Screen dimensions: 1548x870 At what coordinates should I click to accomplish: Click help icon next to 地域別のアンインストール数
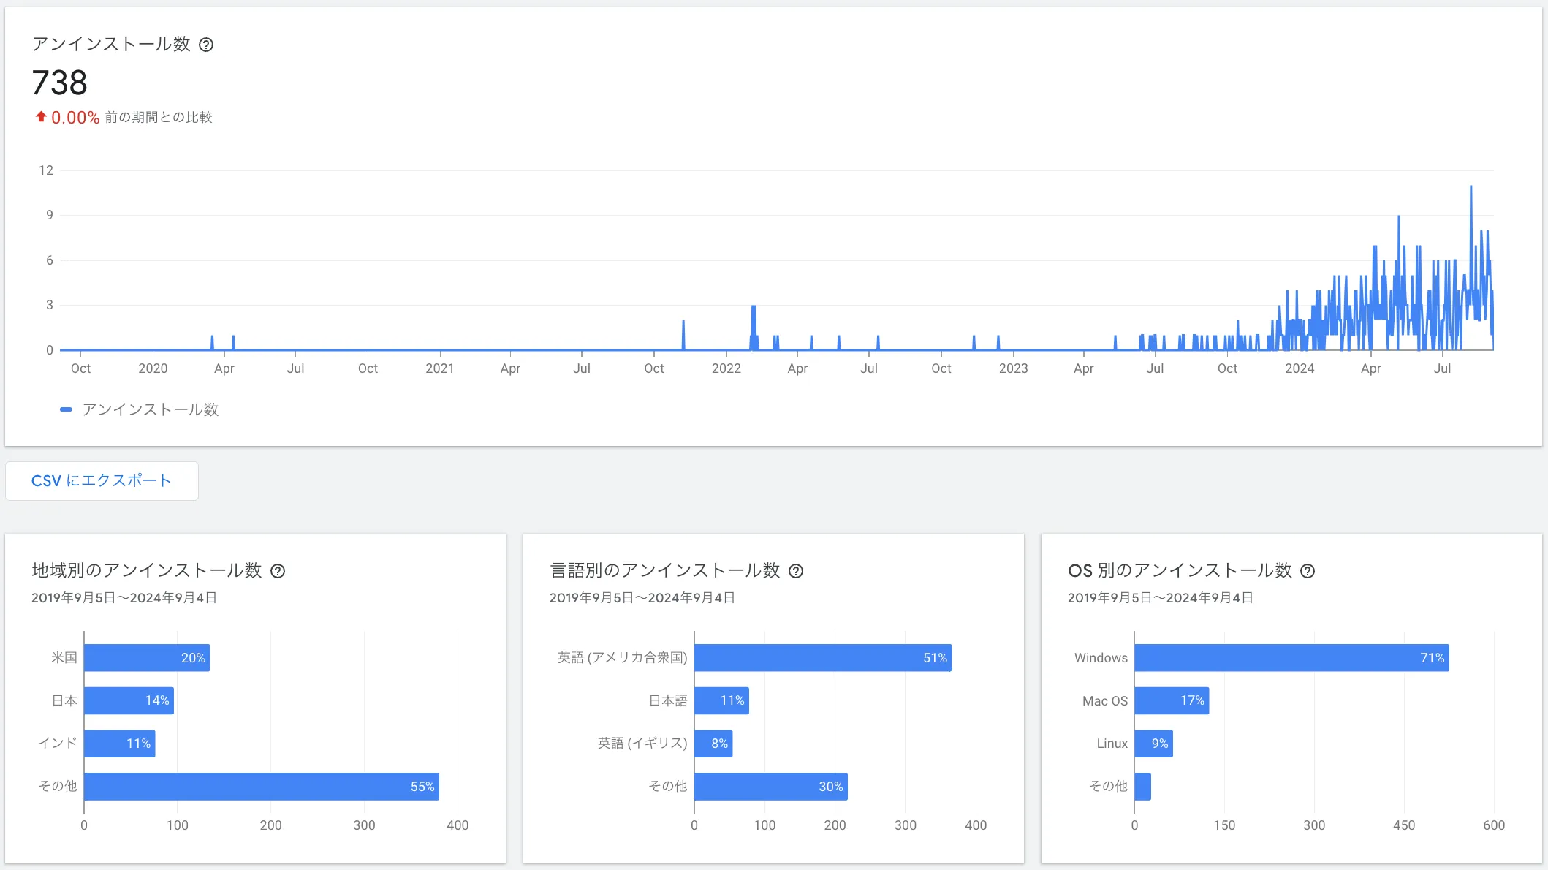[278, 571]
